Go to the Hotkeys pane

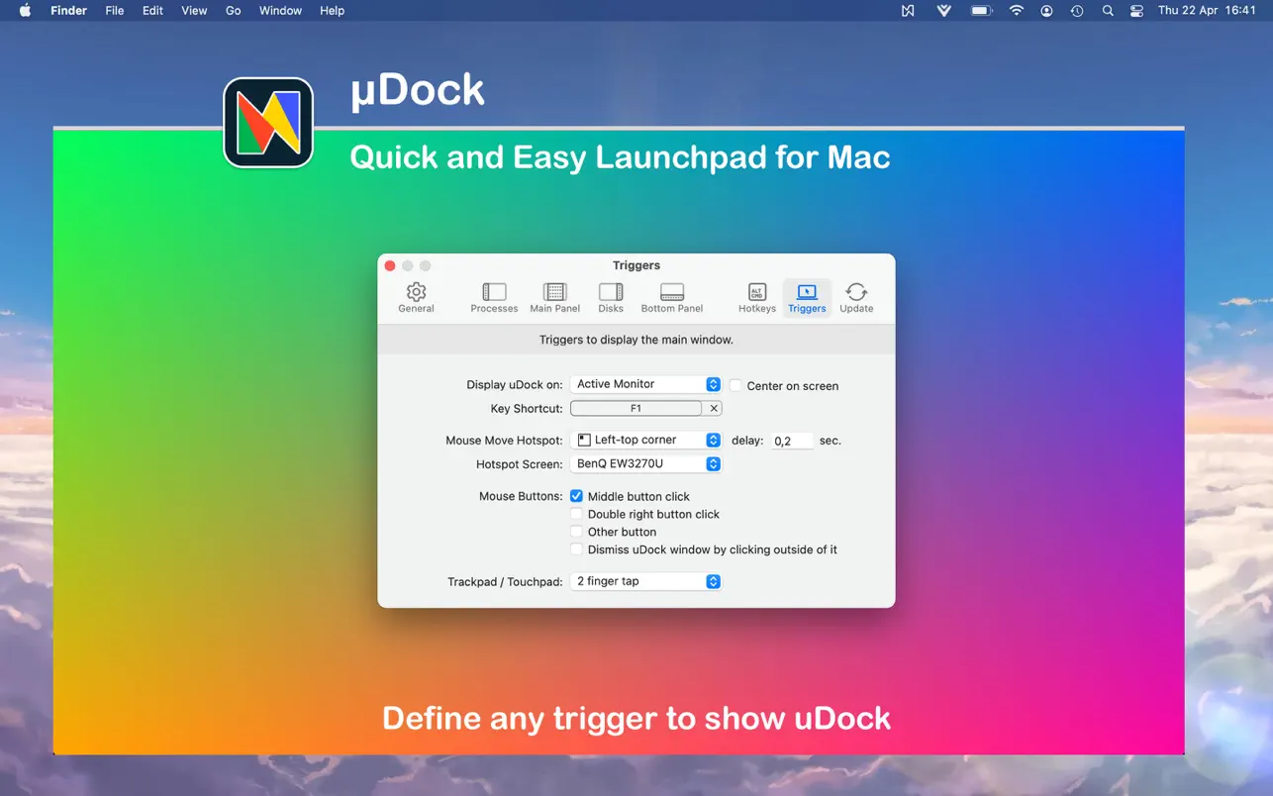tap(757, 297)
